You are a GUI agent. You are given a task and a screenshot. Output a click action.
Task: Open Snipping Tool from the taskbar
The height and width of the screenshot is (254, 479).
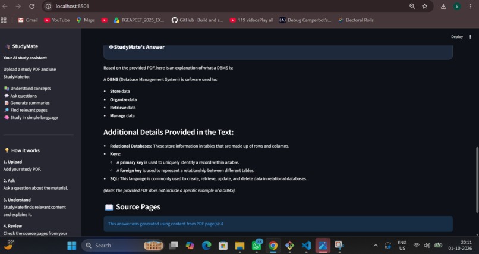(339, 246)
